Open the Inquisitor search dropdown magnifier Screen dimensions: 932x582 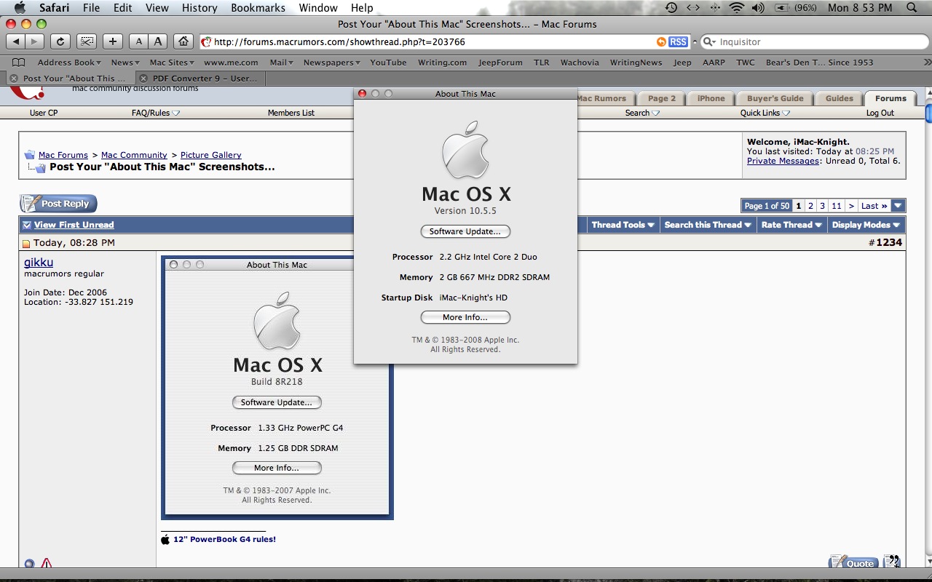[708, 42]
